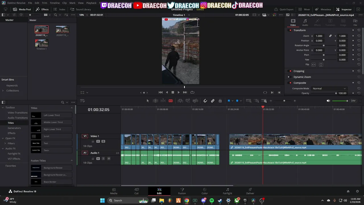
Task: Open the Timeline 1 name dropdown
Action: tap(181, 15)
